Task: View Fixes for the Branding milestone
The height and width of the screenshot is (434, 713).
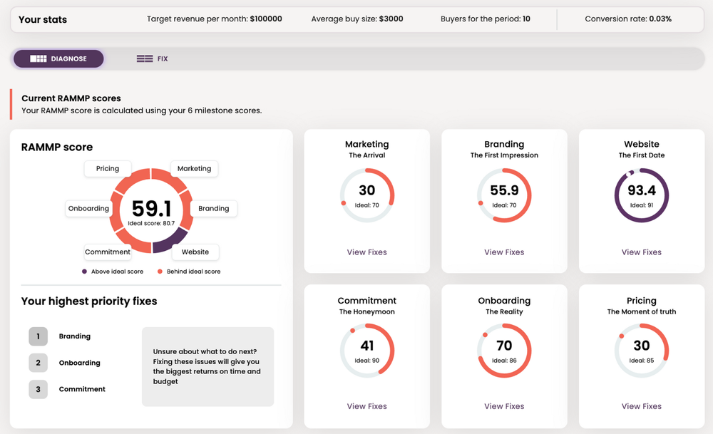Action: tap(504, 252)
